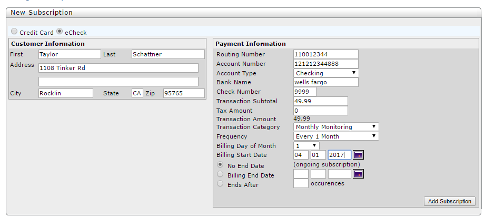
Task: Click the Add Subscription button
Action: [449, 201]
